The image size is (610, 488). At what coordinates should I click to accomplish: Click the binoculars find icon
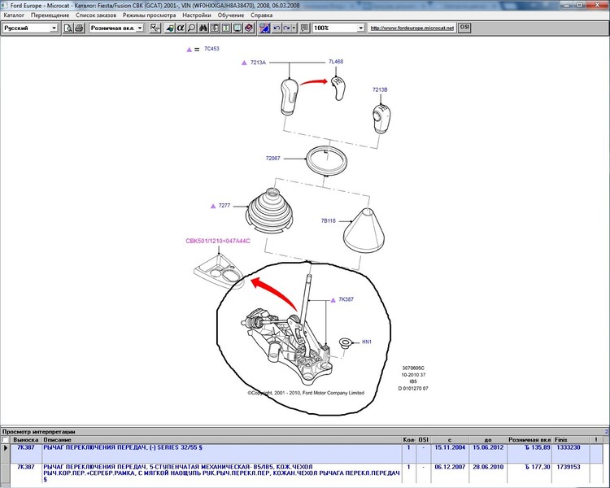pos(203,28)
